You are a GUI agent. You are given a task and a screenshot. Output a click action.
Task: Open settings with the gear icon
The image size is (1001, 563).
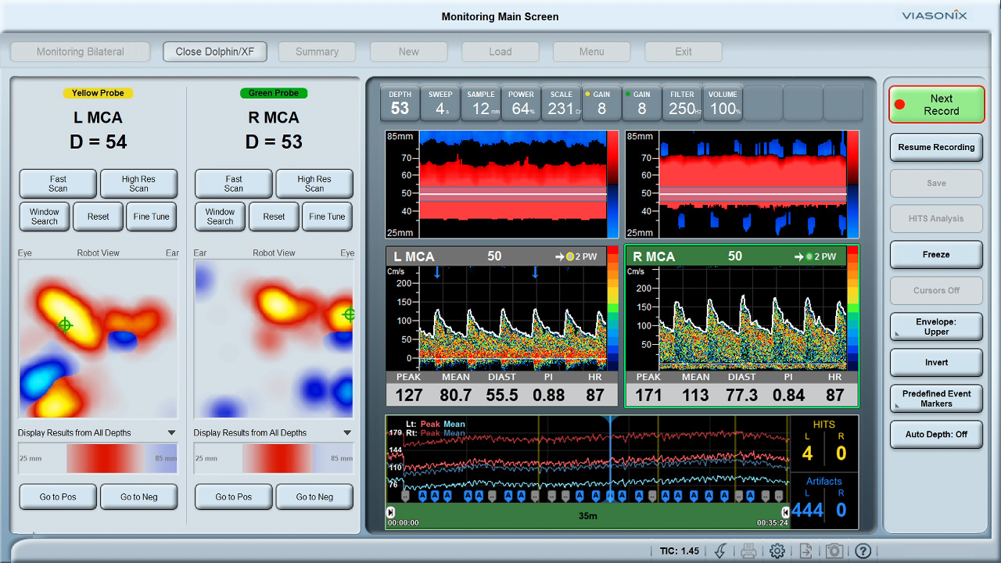pos(777,550)
